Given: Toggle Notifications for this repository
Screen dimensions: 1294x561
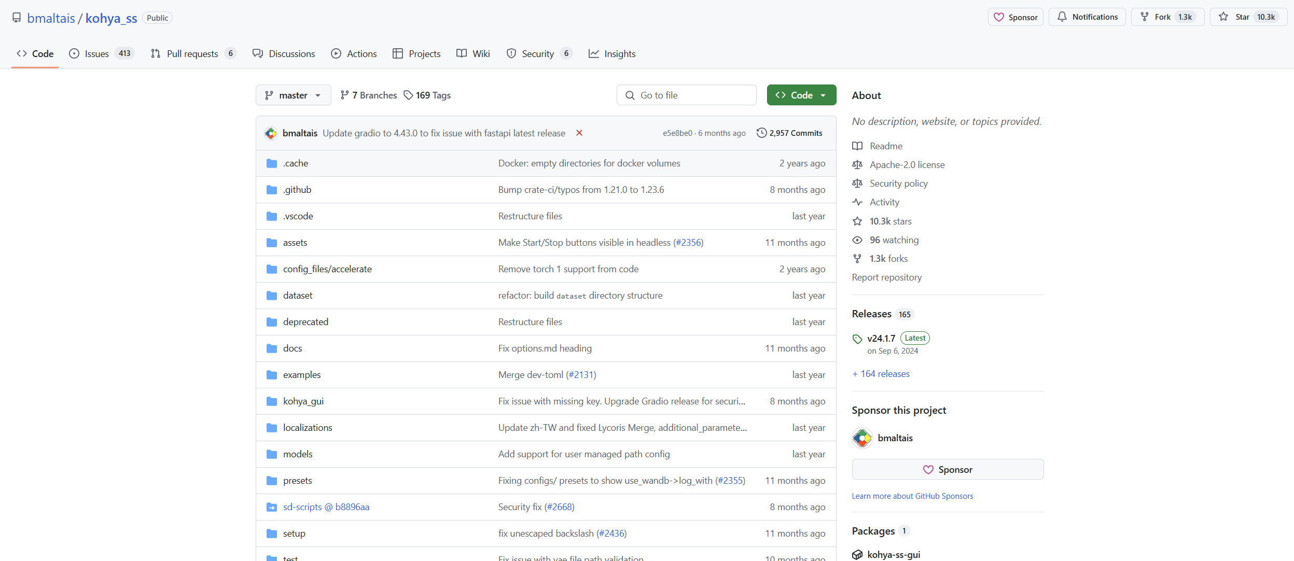Looking at the screenshot, I should point(1087,17).
